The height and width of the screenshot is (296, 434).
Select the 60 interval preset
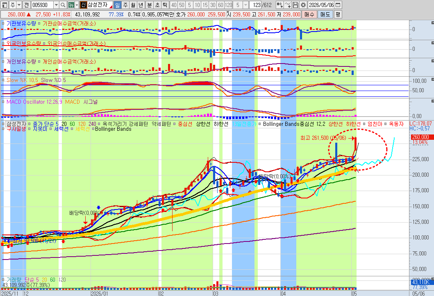(220, 5)
